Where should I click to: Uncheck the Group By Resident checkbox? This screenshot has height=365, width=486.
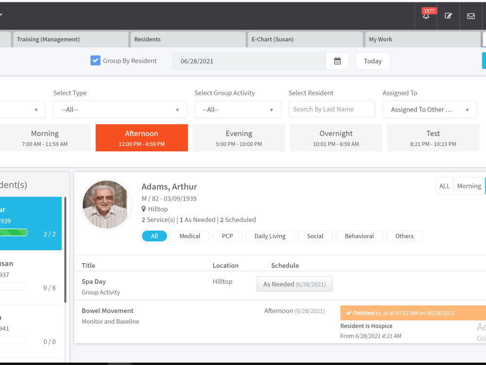pos(95,60)
